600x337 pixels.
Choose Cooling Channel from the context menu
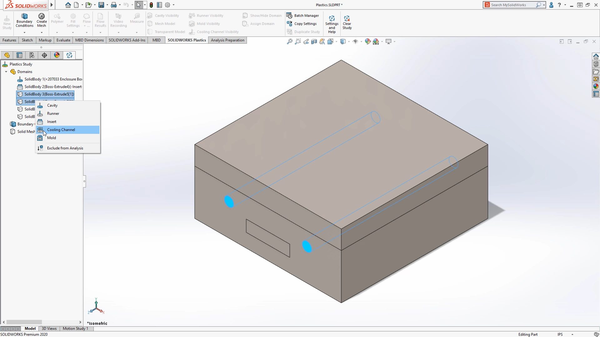coord(68,130)
